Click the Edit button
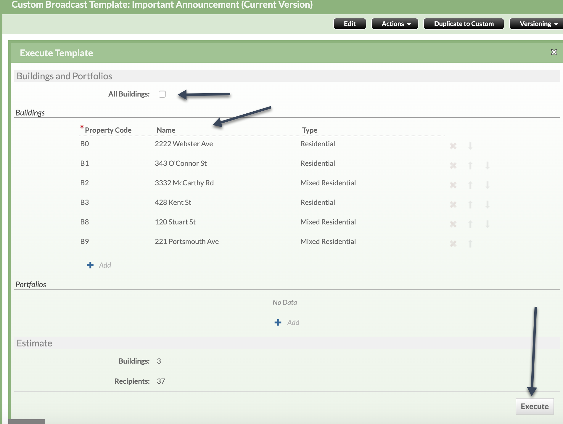 coord(350,24)
